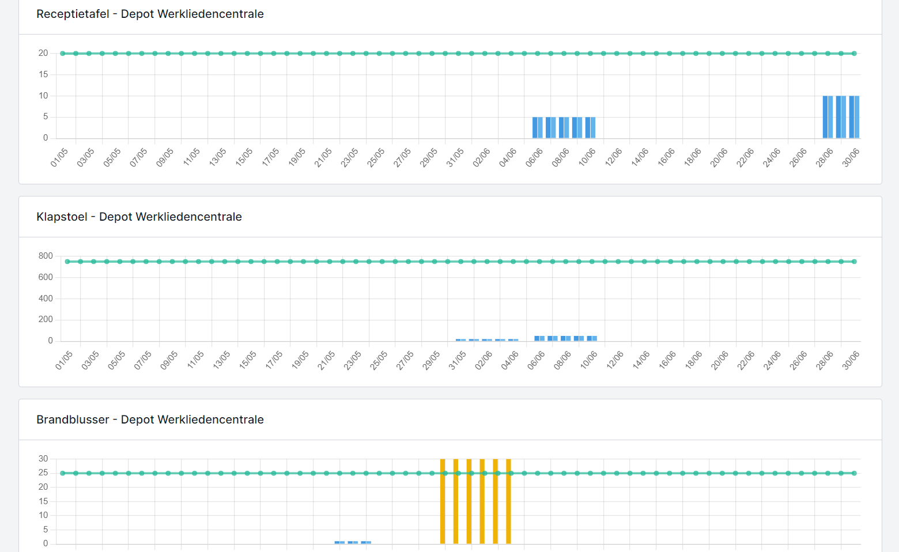Click the blue bar at 10/06 in Receptietafel chart
This screenshot has height=552, width=899.
click(x=590, y=127)
